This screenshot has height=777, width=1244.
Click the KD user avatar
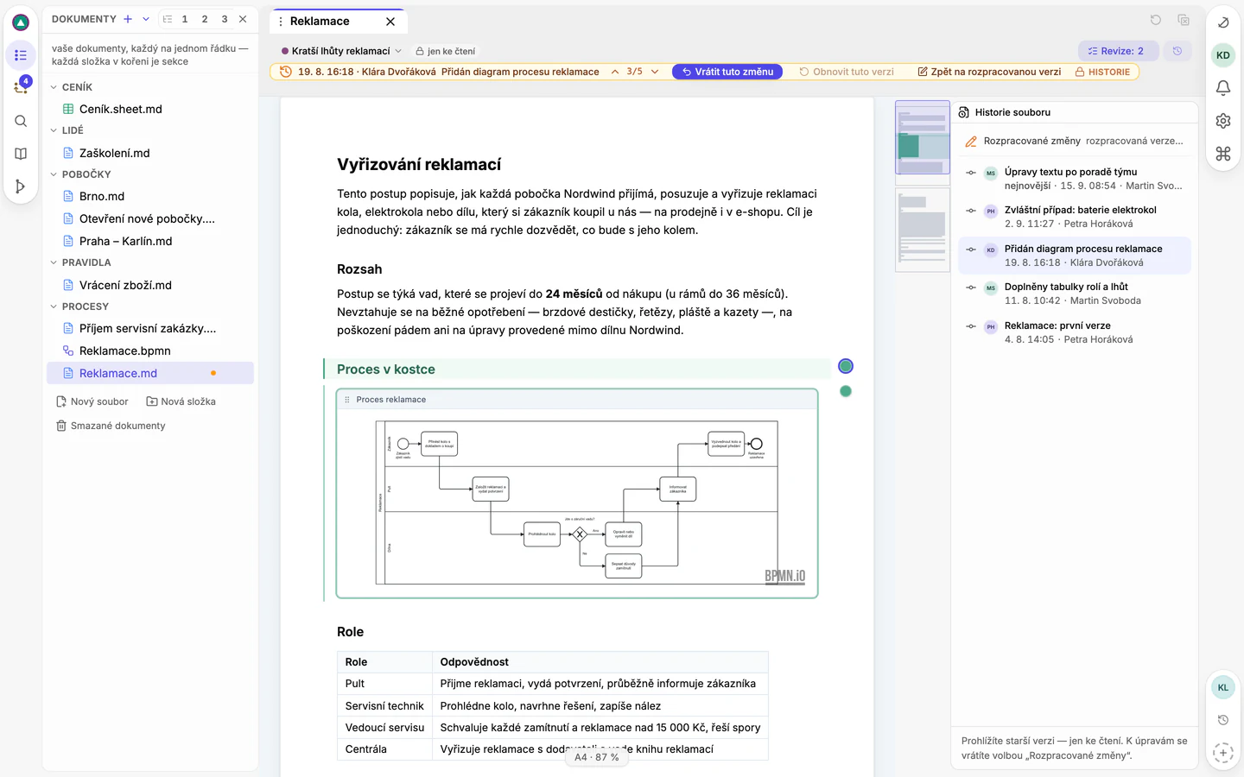pos(1223,55)
